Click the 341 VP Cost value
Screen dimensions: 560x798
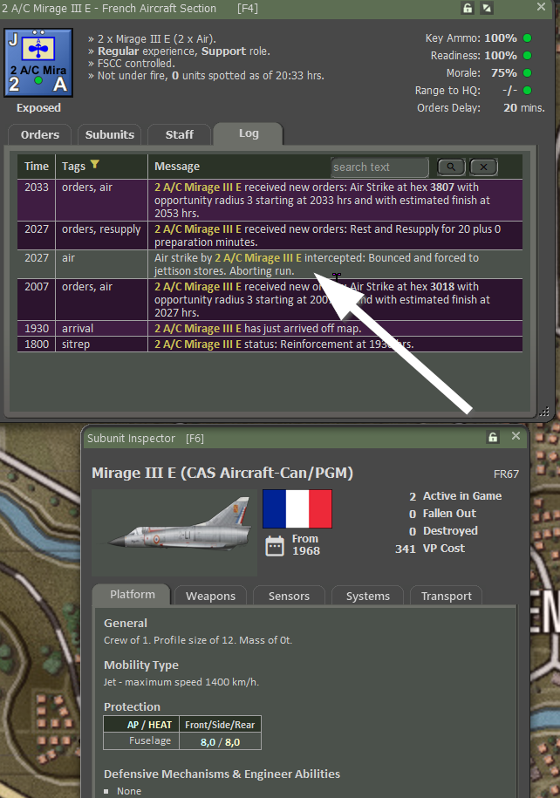(406, 549)
